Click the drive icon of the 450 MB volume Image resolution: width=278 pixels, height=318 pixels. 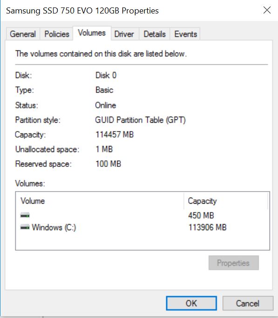click(25, 215)
